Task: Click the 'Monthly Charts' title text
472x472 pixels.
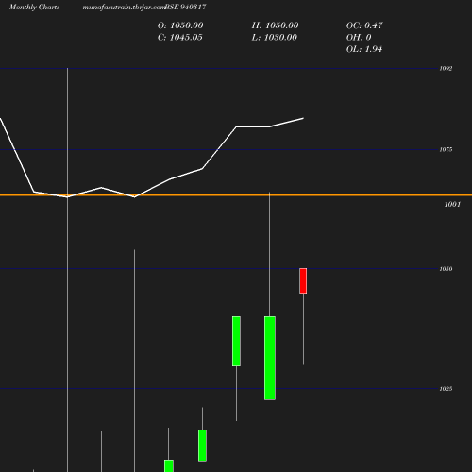Action: point(34,7)
